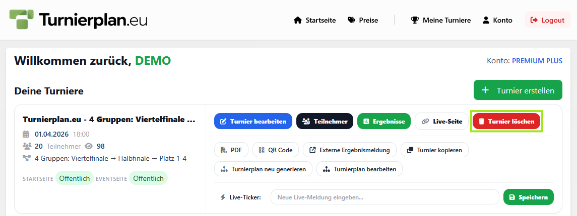Screen dimensions: 577x216
Task: Open the Startseite home link
Action: coord(314,20)
